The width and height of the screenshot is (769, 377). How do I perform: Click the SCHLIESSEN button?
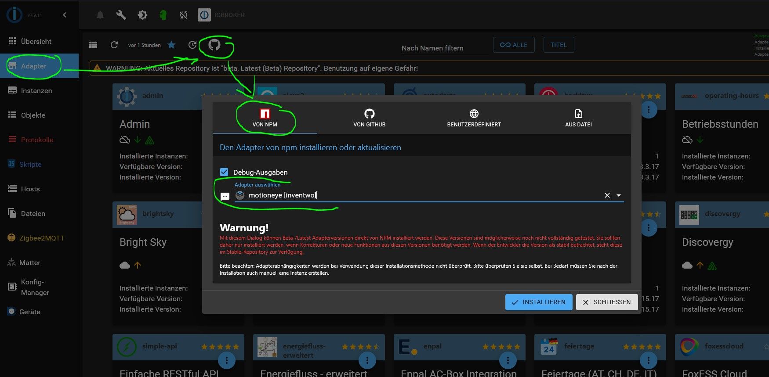pyautogui.click(x=607, y=302)
